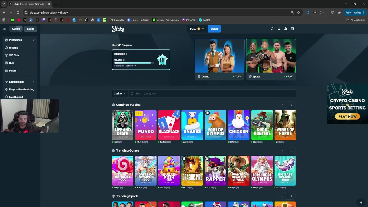Open Chrome three-dot menu
Image resolution: width=368 pixels, height=207 pixels.
(364, 13)
